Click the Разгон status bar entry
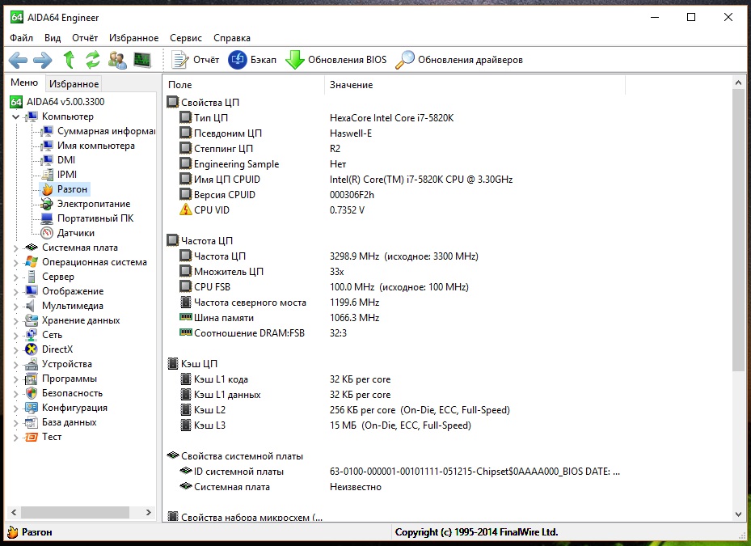751x546 pixels. (x=30, y=532)
